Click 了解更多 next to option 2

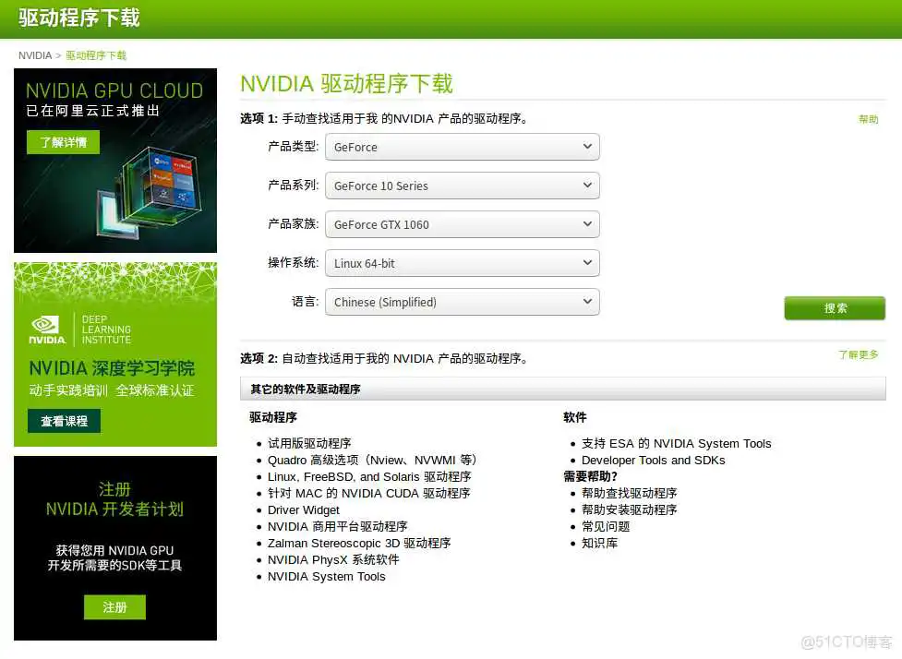coord(859,353)
